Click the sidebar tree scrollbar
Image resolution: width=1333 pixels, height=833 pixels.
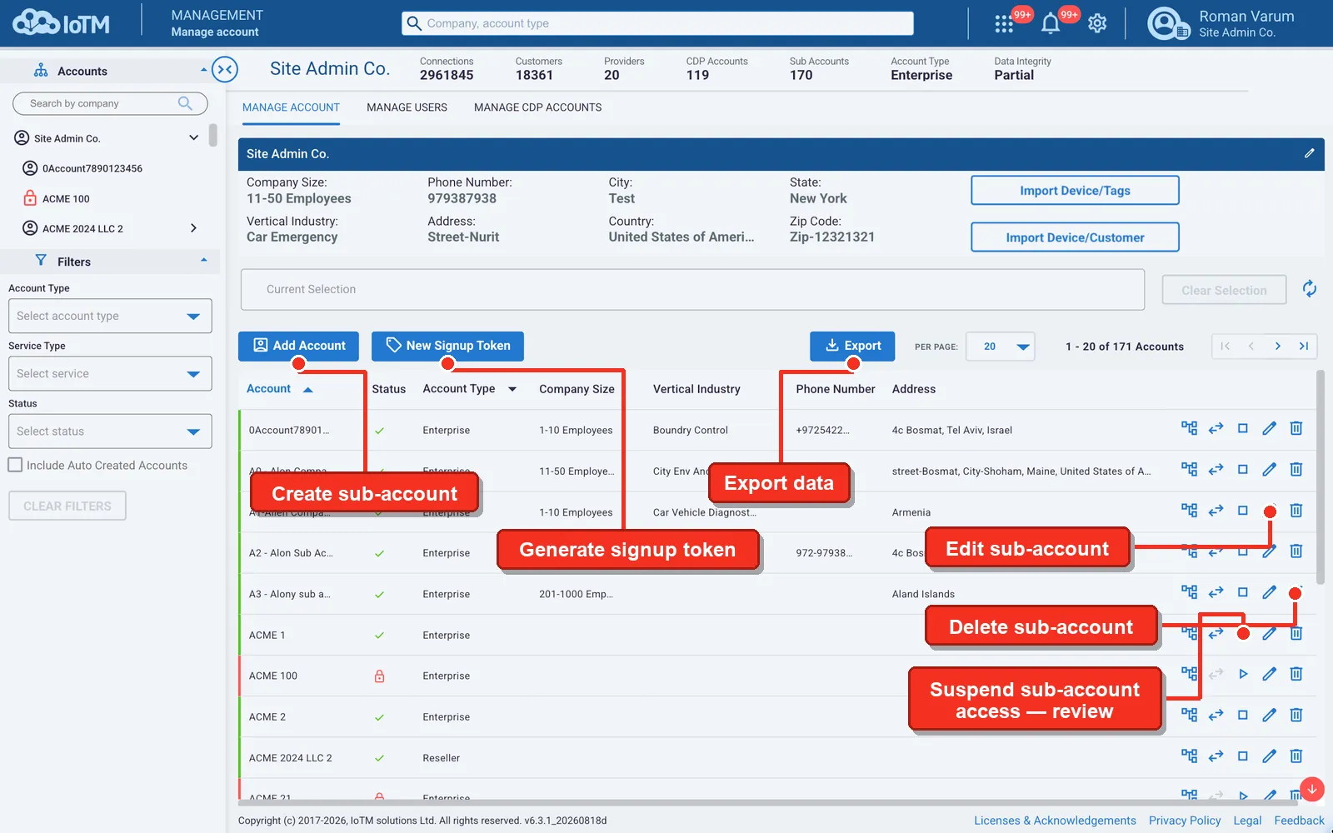tap(213, 135)
